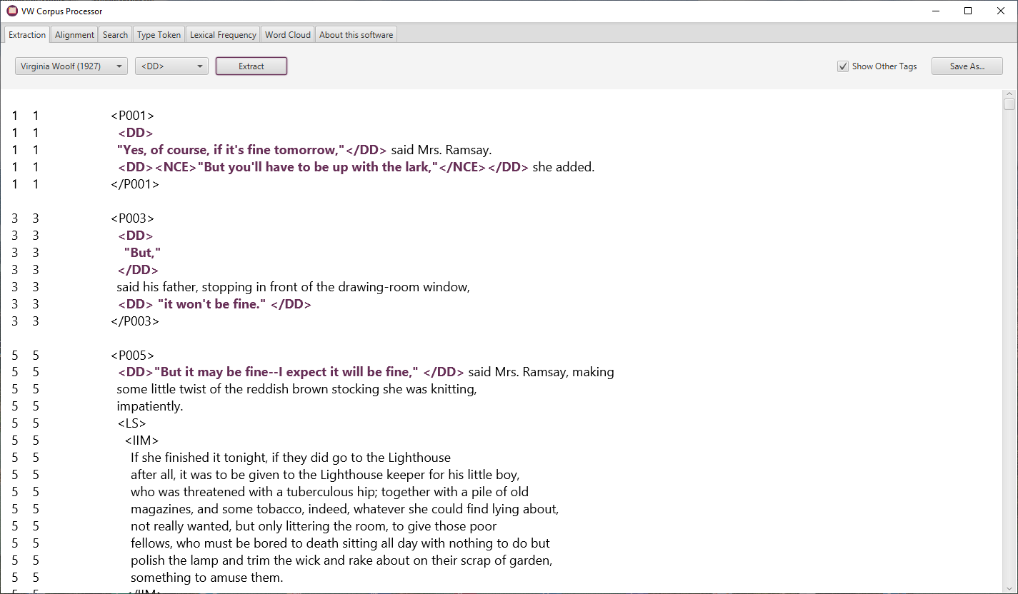Click the line "If she finished it tonight"
The height and width of the screenshot is (594, 1018).
point(291,458)
